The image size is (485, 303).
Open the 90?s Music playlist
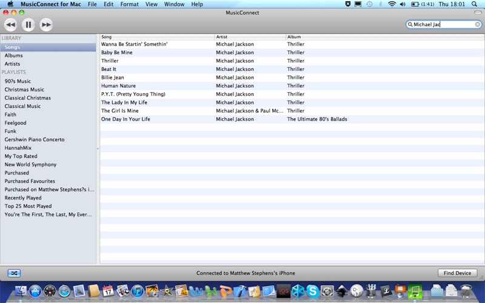coord(48,81)
